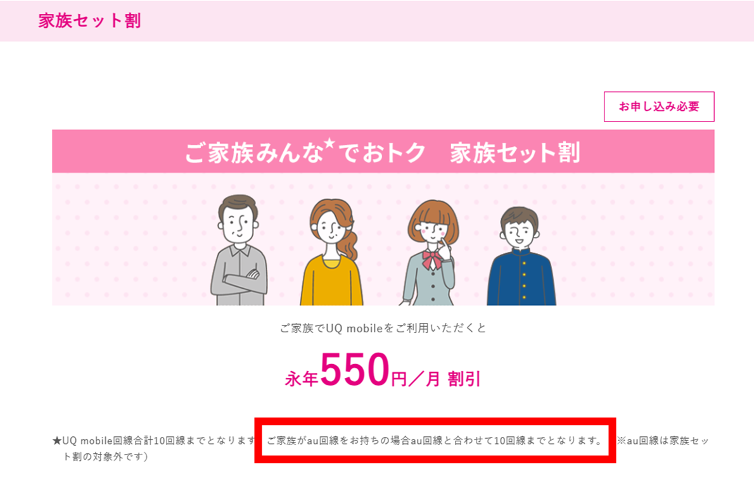Click the 家族セット割 page heading
Screen dimensions: 754x478
click(x=89, y=21)
